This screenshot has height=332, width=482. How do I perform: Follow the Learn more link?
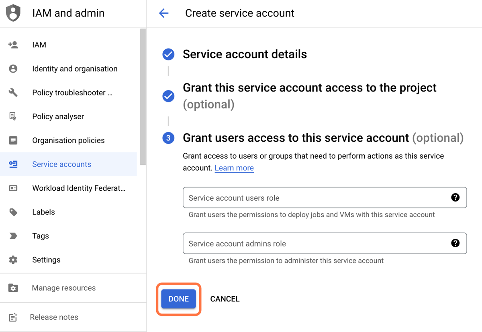tap(234, 168)
